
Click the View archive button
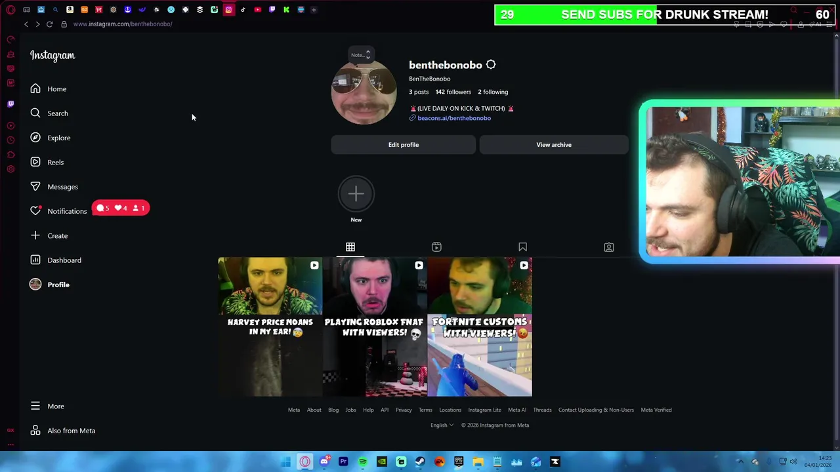(554, 145)
